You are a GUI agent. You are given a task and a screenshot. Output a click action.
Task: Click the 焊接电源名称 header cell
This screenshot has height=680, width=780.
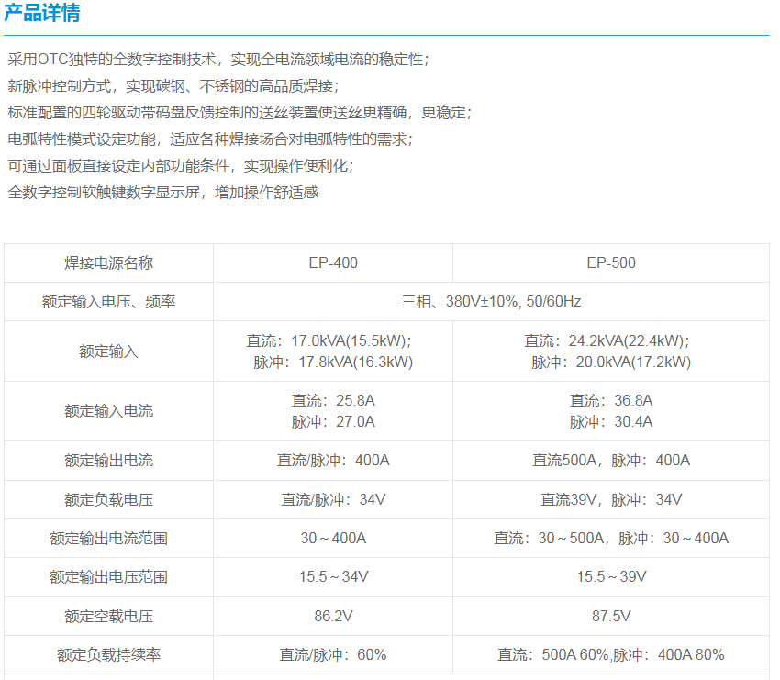[x=108, y=262]
